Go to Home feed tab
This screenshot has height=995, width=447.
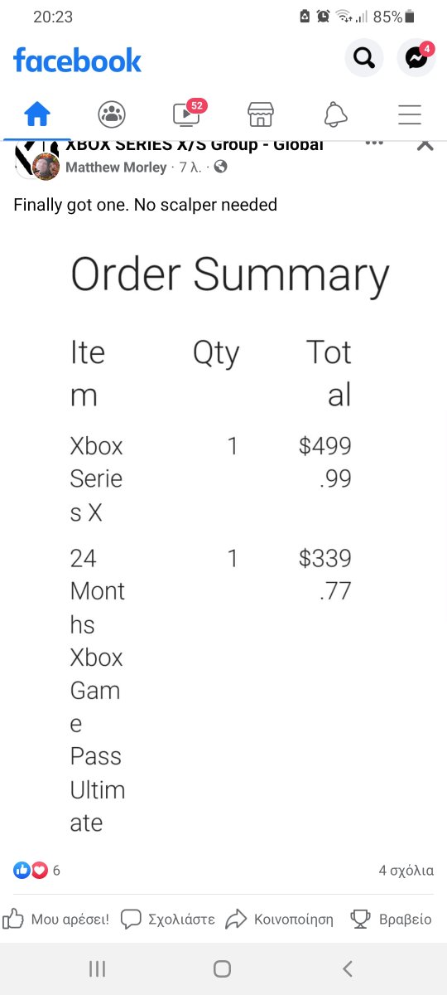coord(37,114)
